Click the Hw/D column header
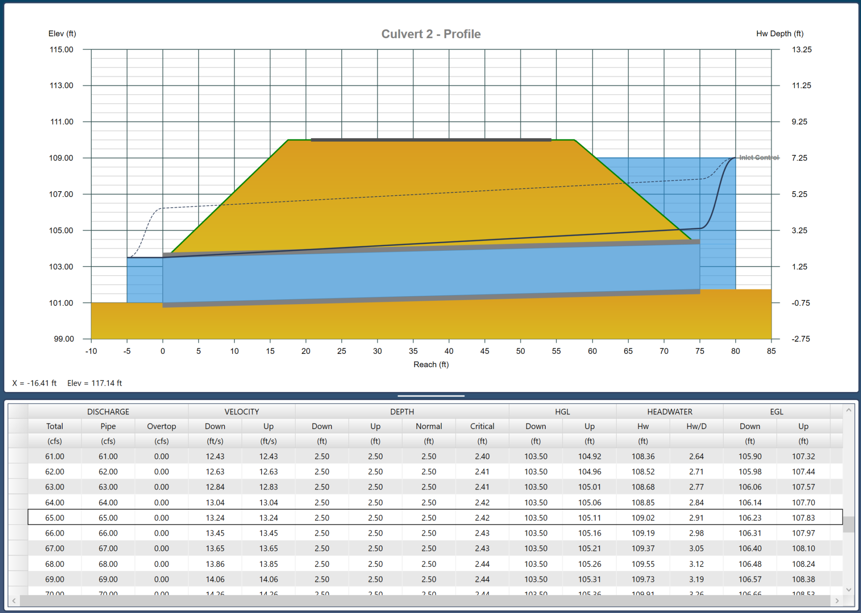 click(696, 426)
